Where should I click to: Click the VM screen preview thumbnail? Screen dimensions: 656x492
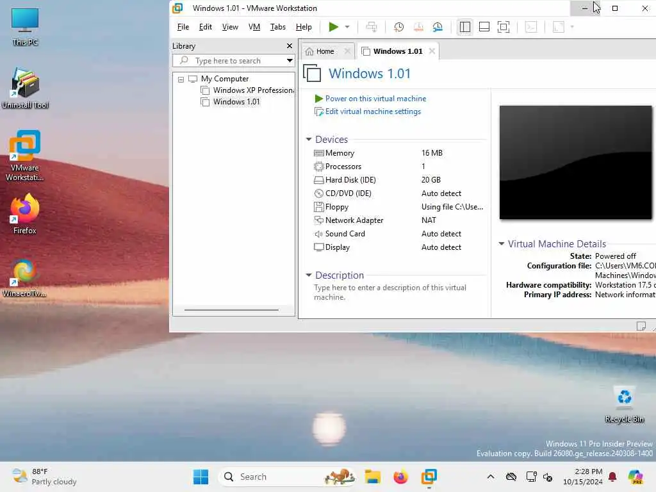click(576, 162)
